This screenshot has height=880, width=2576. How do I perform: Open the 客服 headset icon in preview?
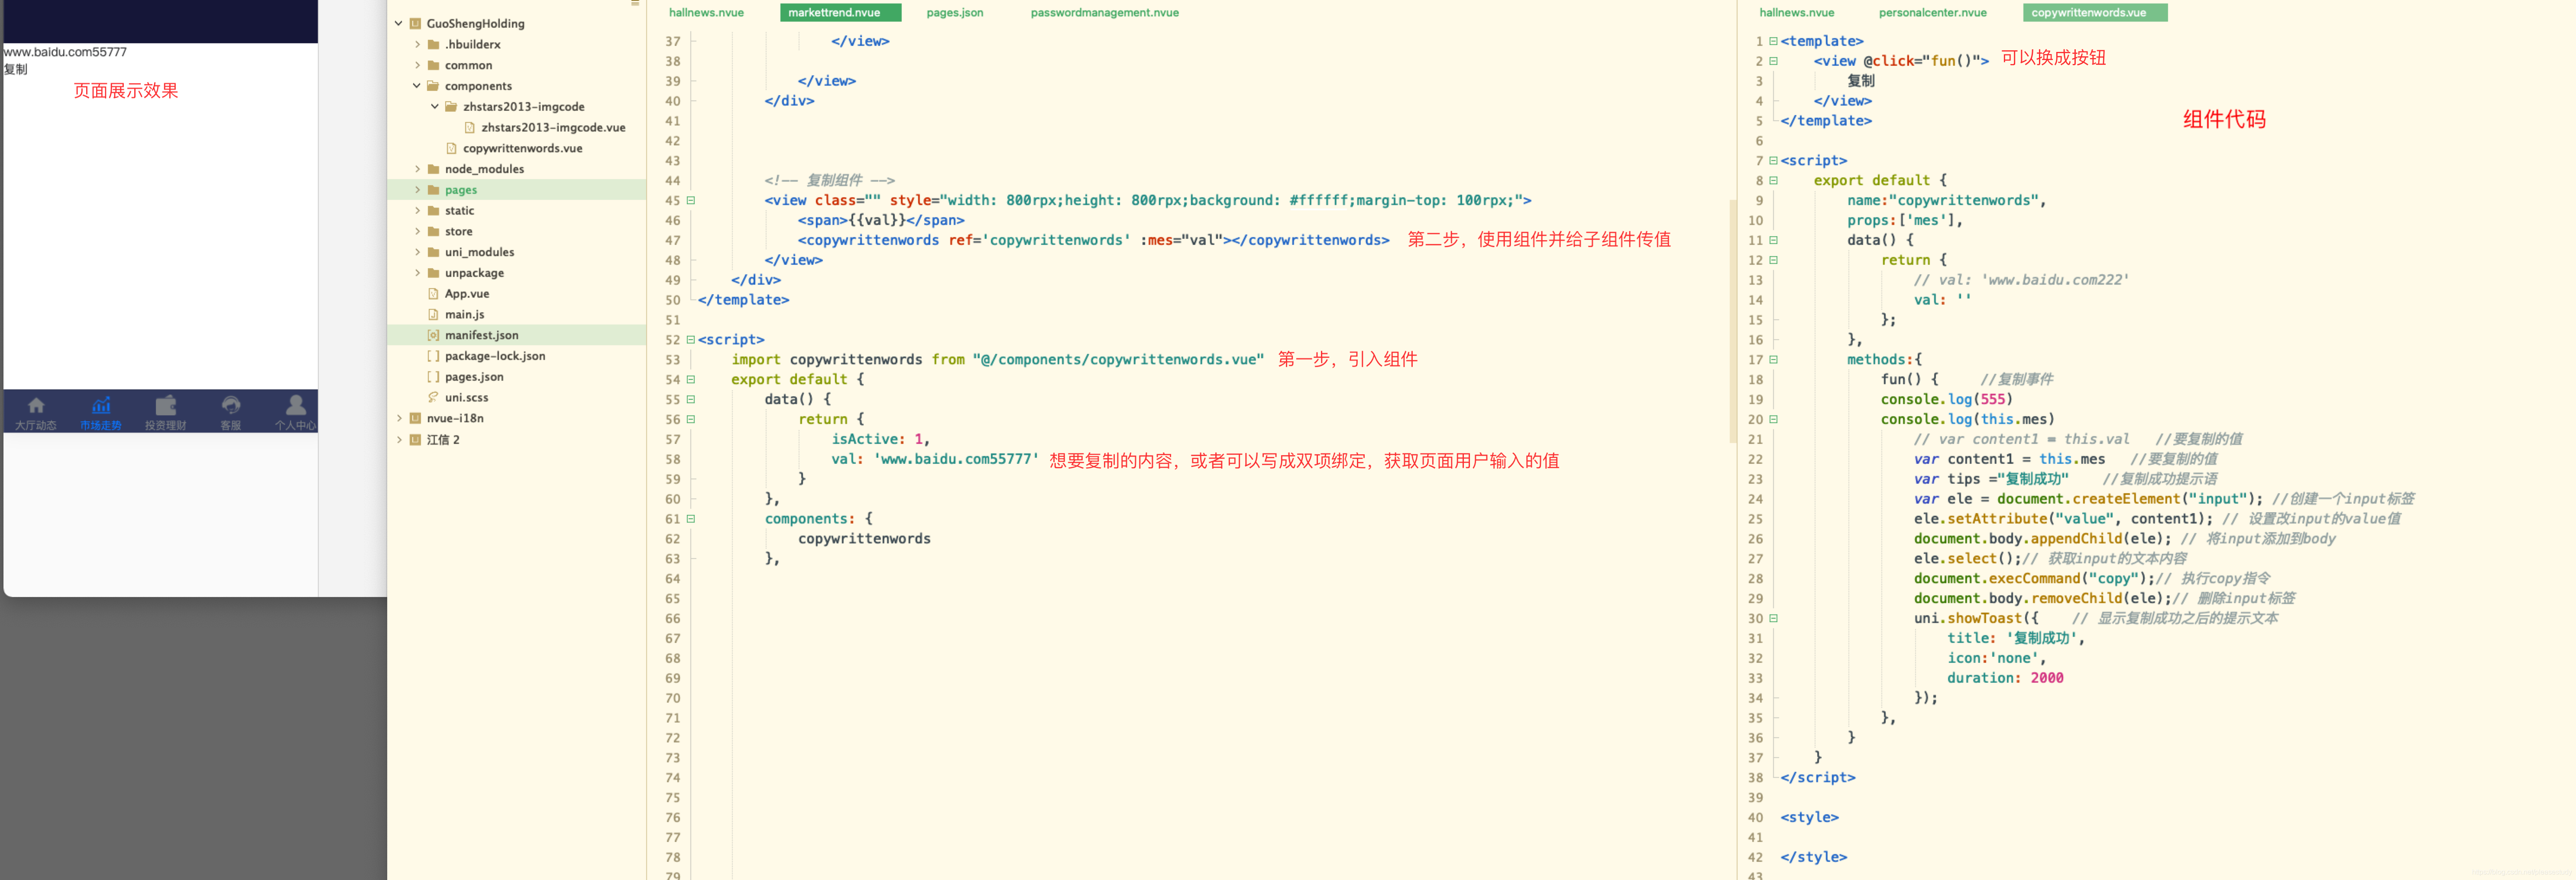click(x=231, y=405)
